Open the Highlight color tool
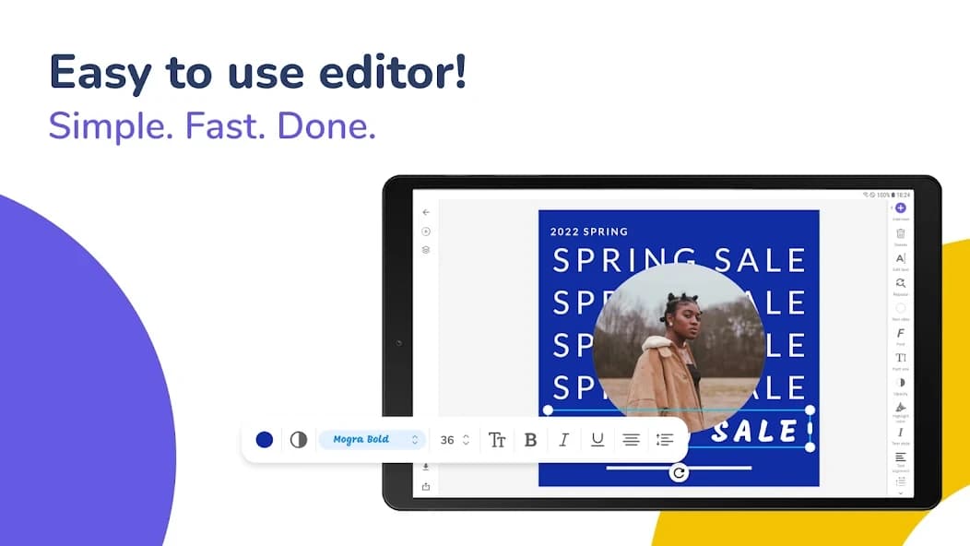 click(900, 407)
